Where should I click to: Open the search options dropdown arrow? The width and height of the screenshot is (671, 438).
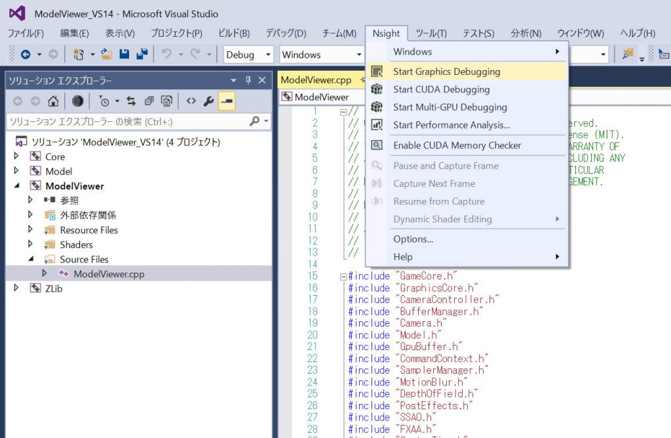point(266,121)
